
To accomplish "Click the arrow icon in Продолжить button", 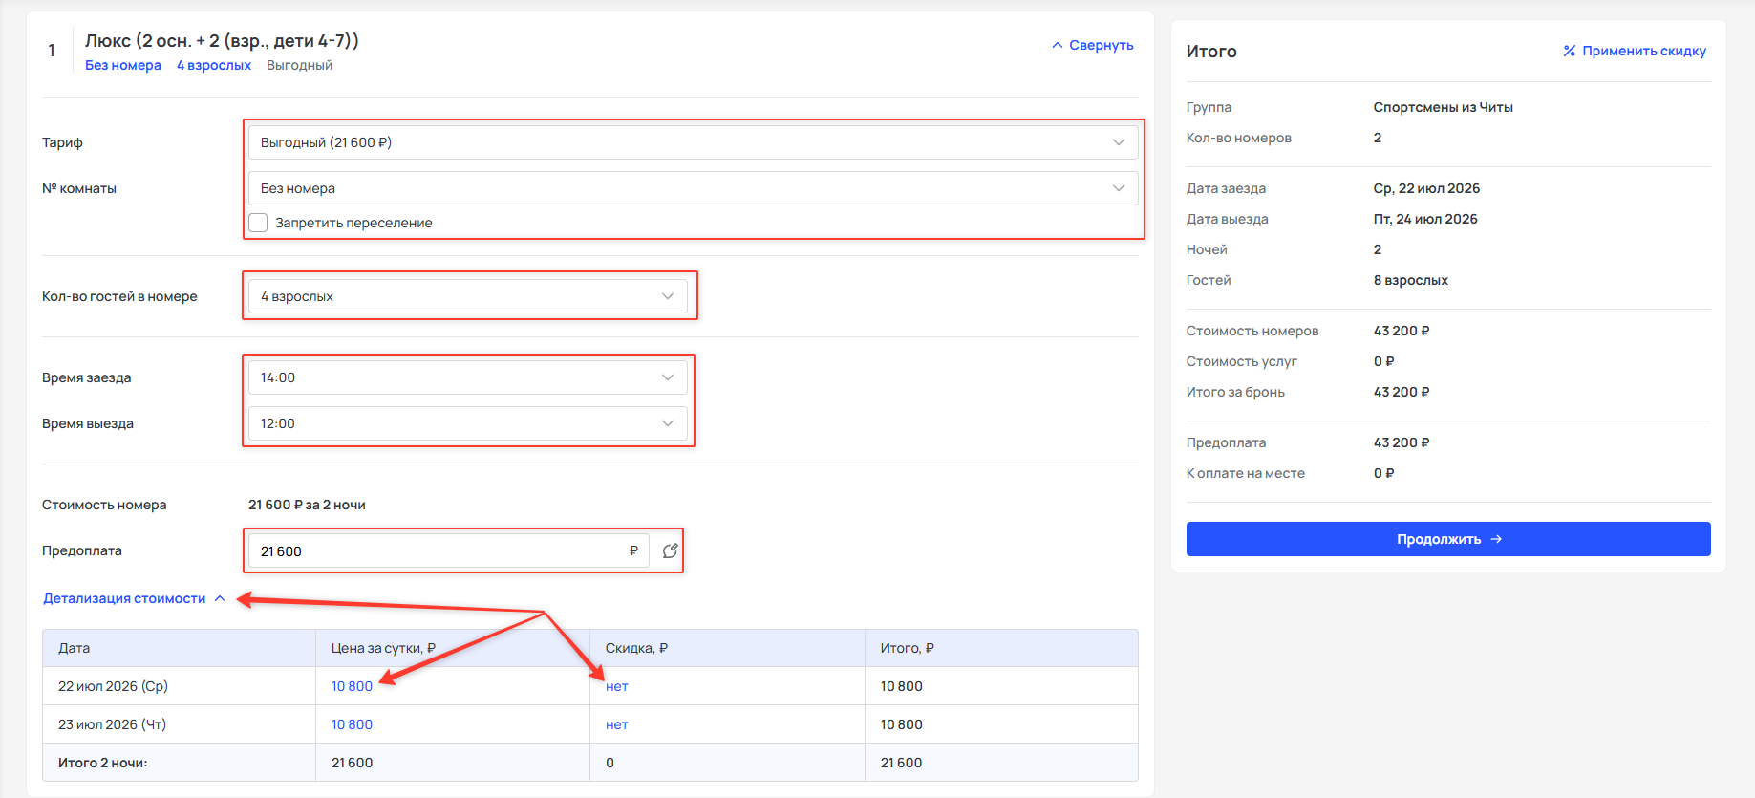I will click(x=1496, y=539).
